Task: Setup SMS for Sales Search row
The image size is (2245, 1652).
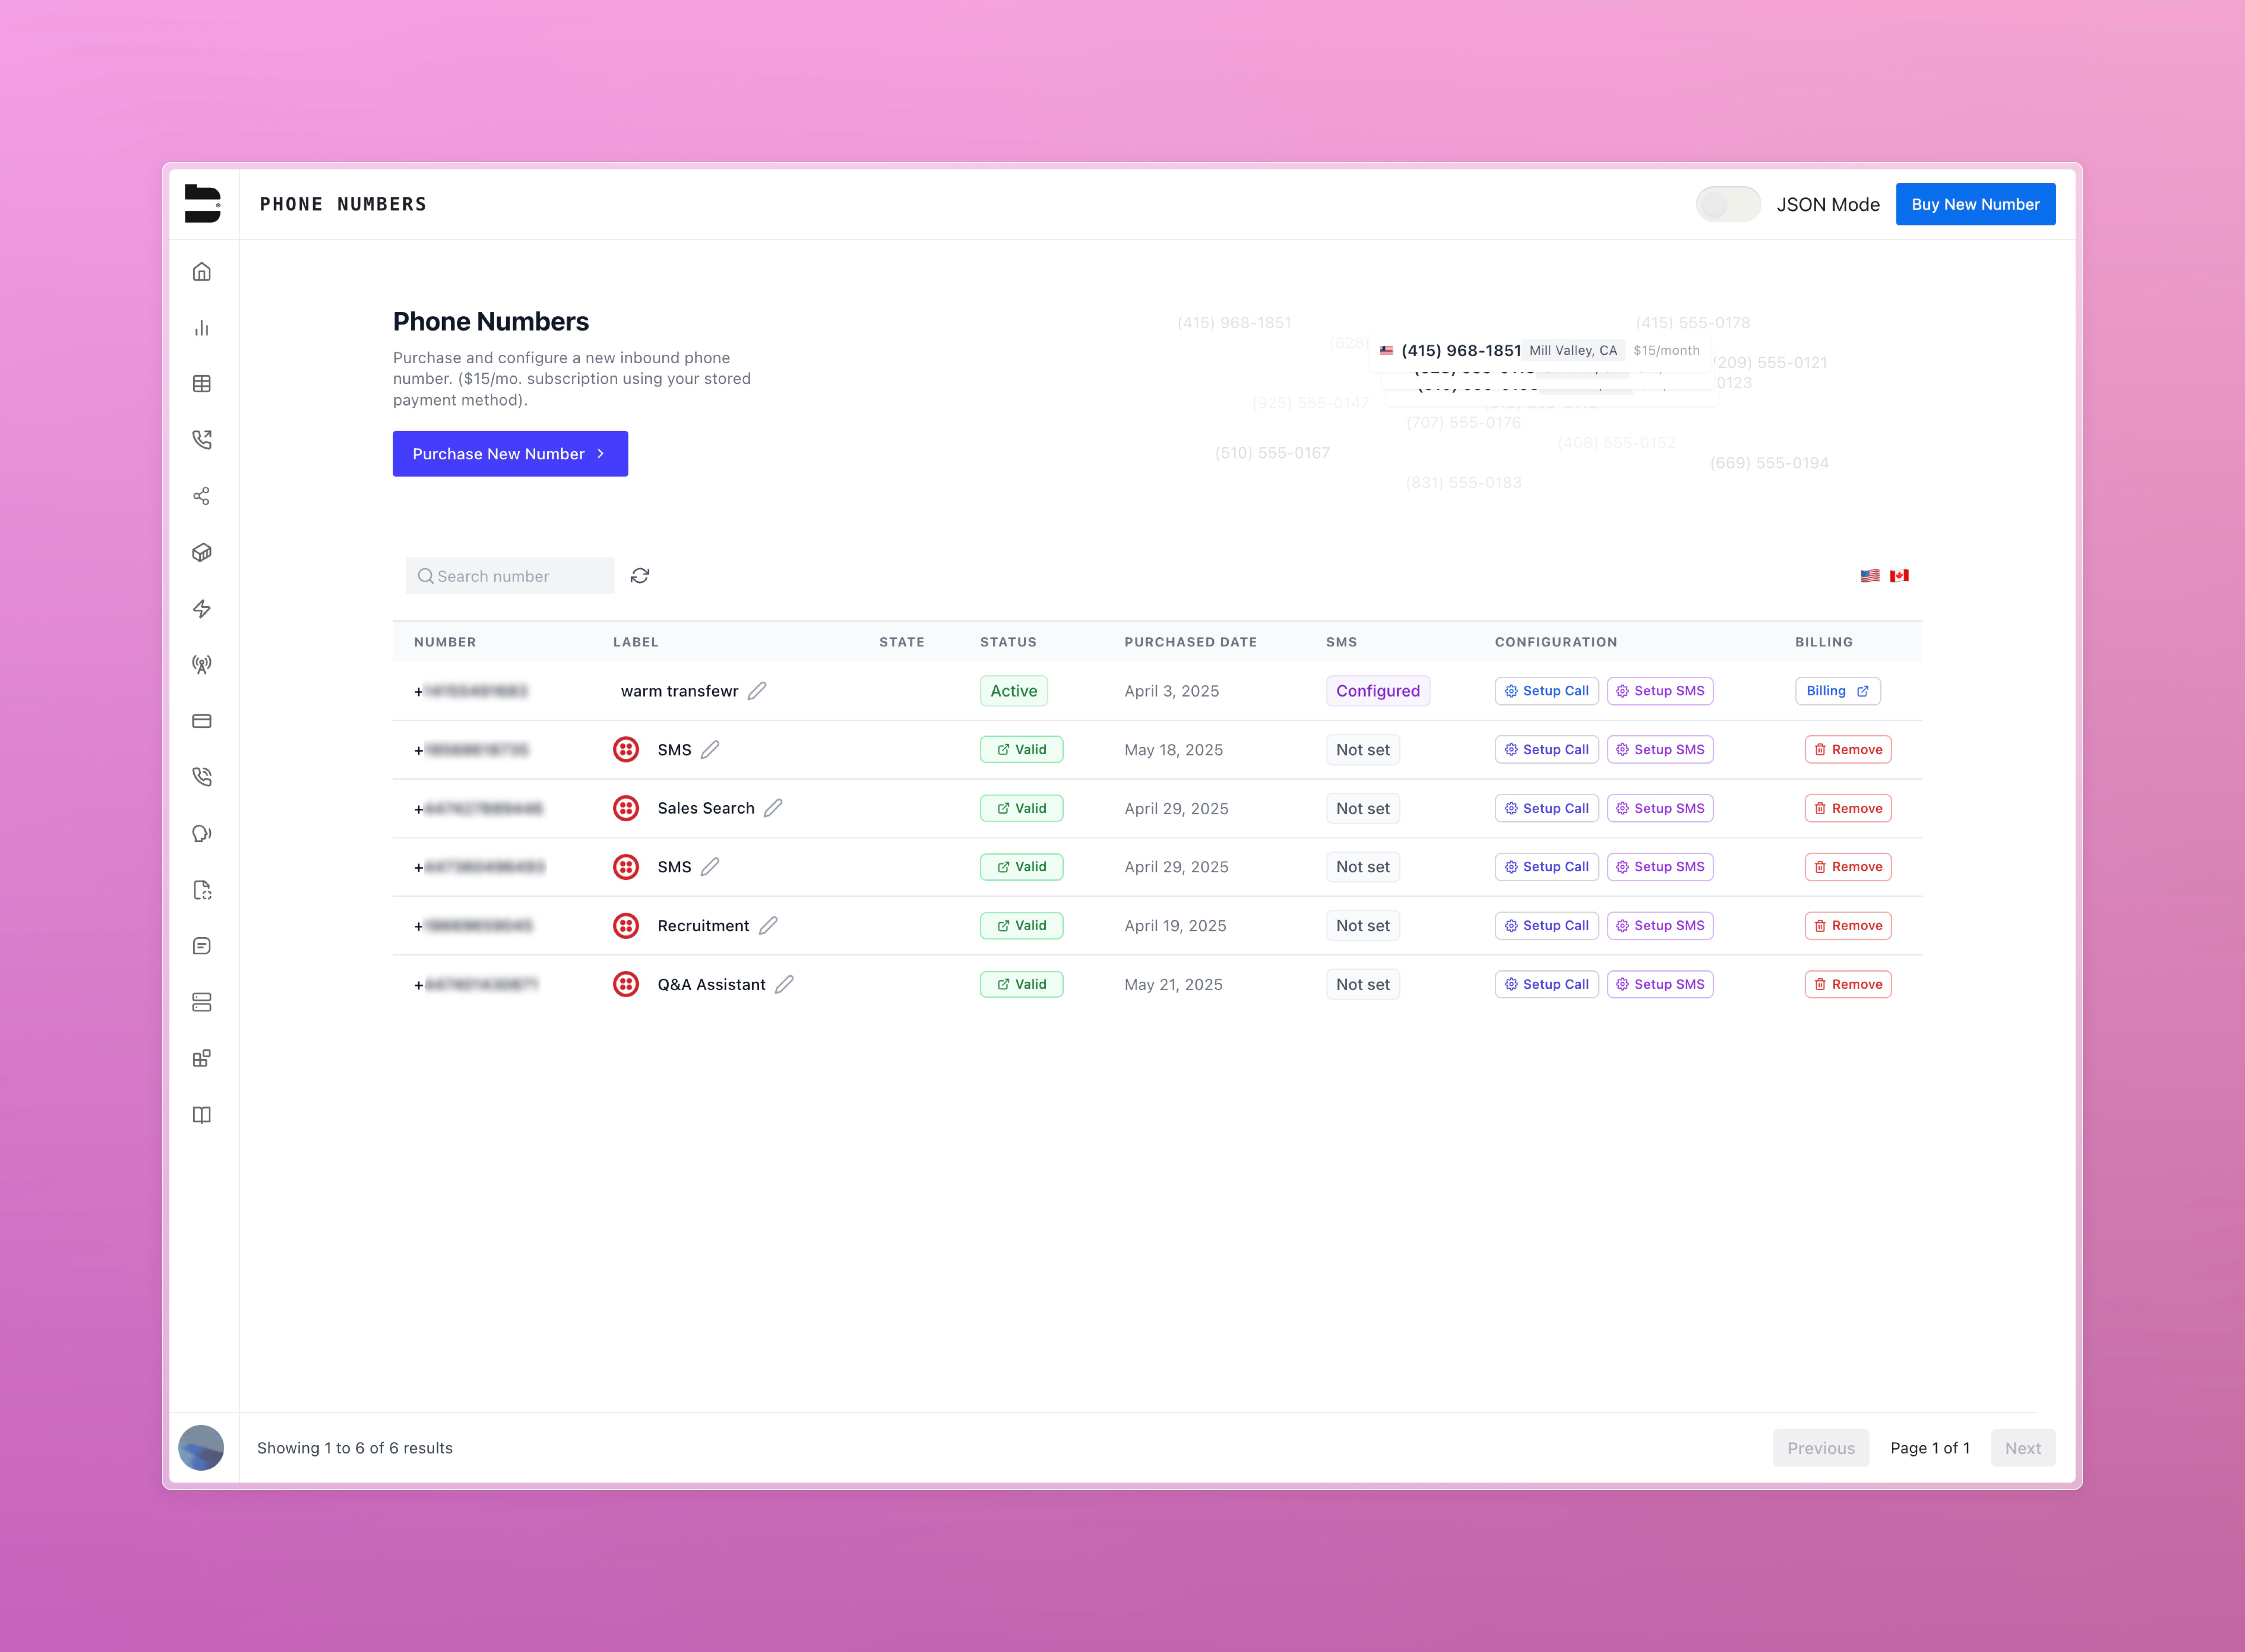Action: pyautogui.click(x=1660, y=808)
